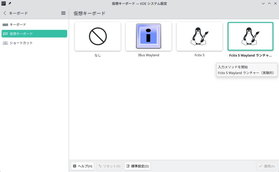Select the Fcitx 5 Wayland ランチャー penguin tile
Viewport: 279px width, 172px height.
(250, 36)
